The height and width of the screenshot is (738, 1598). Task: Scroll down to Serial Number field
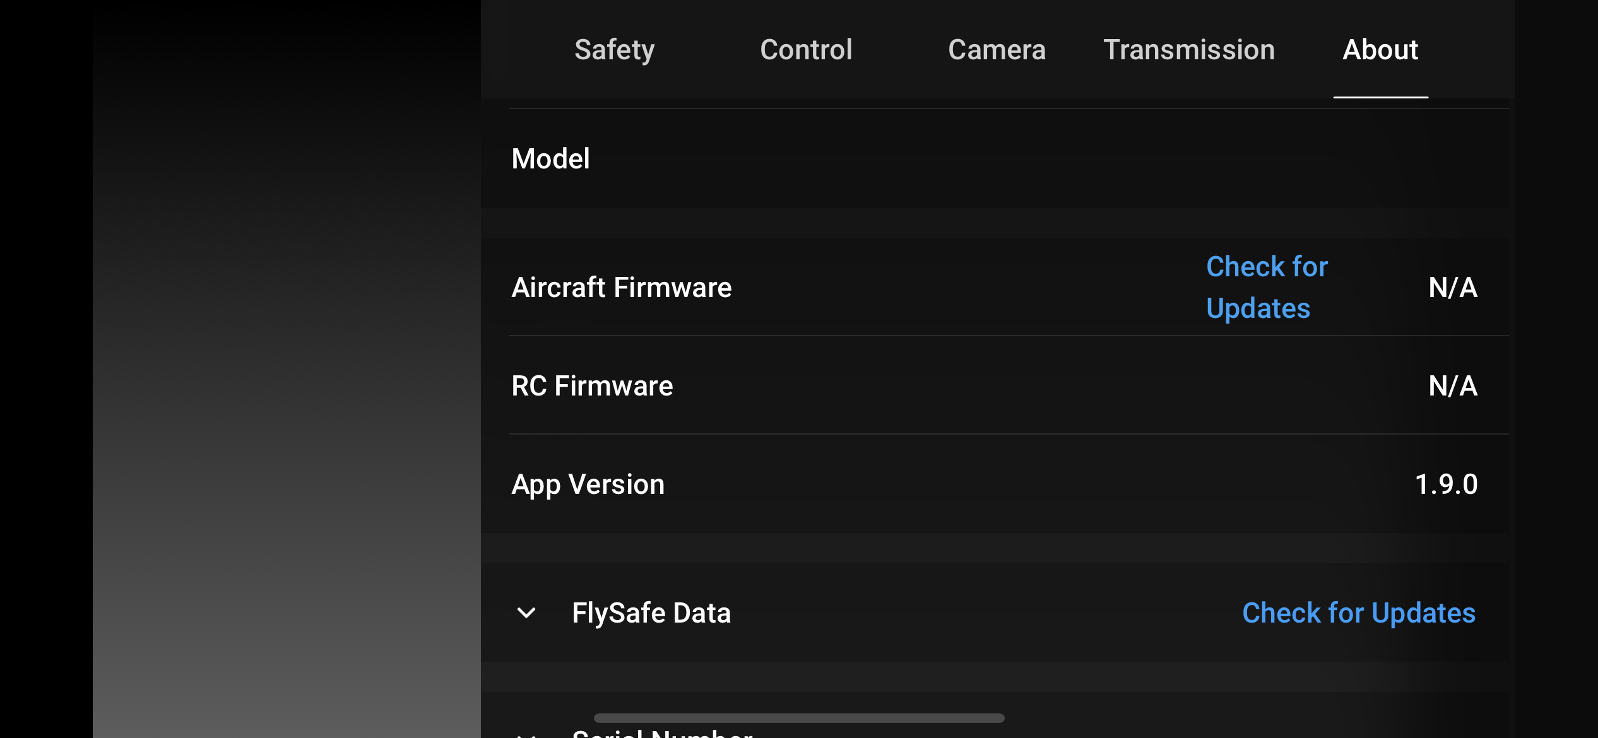pyautogui.click(x=660, y=730)
